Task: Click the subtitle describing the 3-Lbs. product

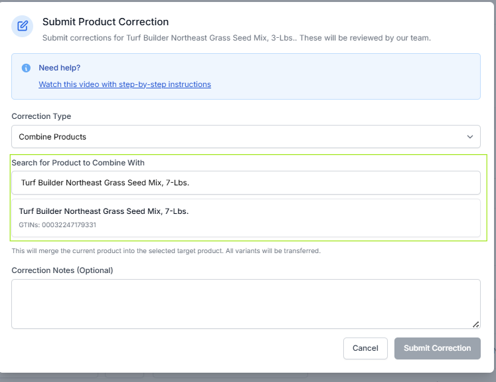Action: [x=236, y=38]
